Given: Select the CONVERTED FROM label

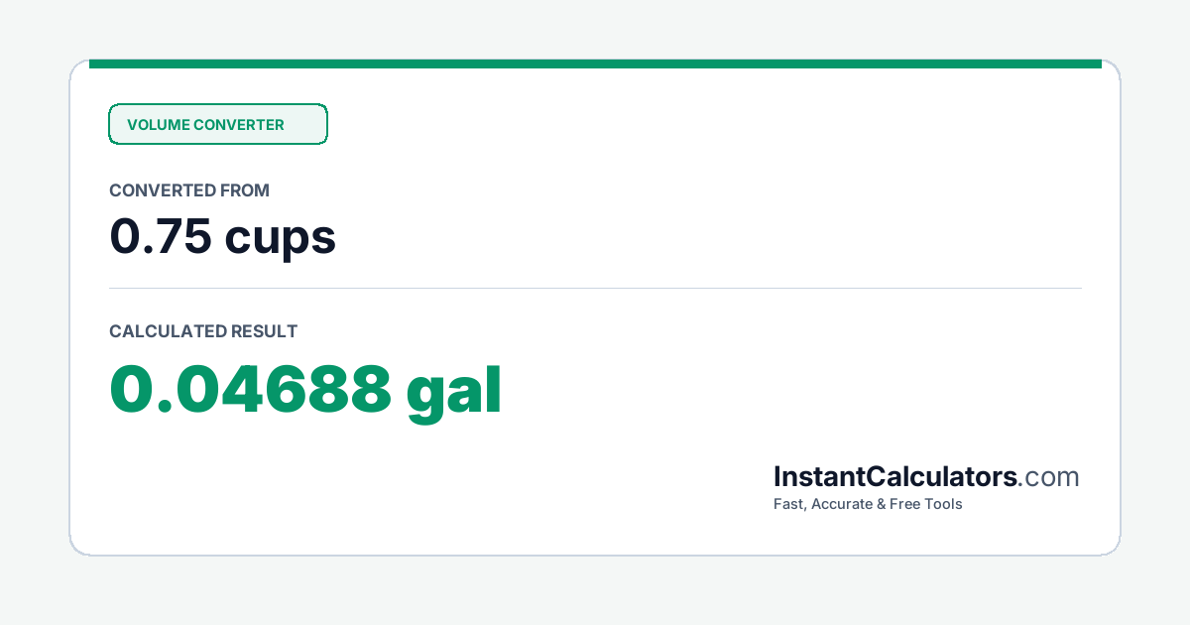Looking at the screenshot, I should [189, 190].
